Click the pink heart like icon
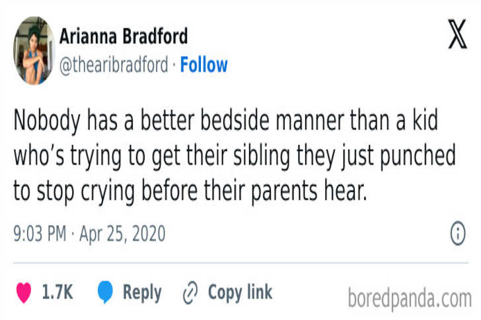Viewport: 481px width, 320px height. [x=24, y=292]
